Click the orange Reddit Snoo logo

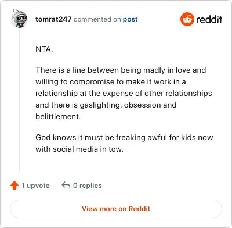(x=187, y=19)
